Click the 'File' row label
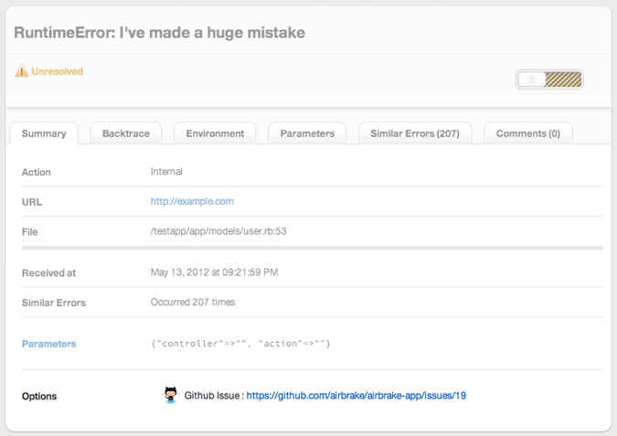The height and width of the screenshot is (436, 617). point(29,232)
